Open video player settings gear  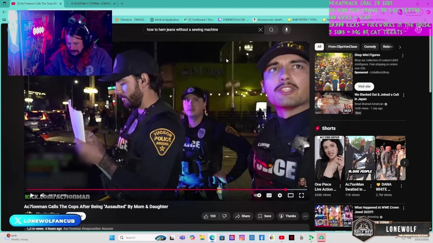tap(280, 195)
